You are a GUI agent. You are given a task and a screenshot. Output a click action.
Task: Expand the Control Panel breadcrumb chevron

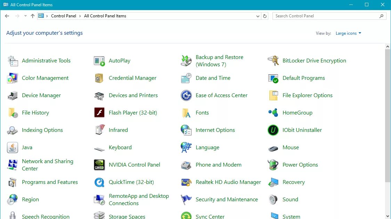(x=80, y=16)
